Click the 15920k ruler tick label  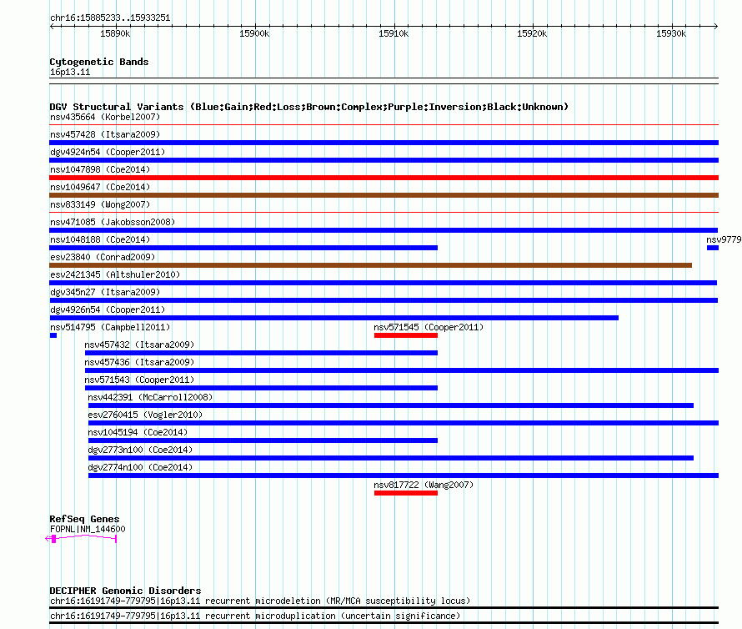(532, 33)
